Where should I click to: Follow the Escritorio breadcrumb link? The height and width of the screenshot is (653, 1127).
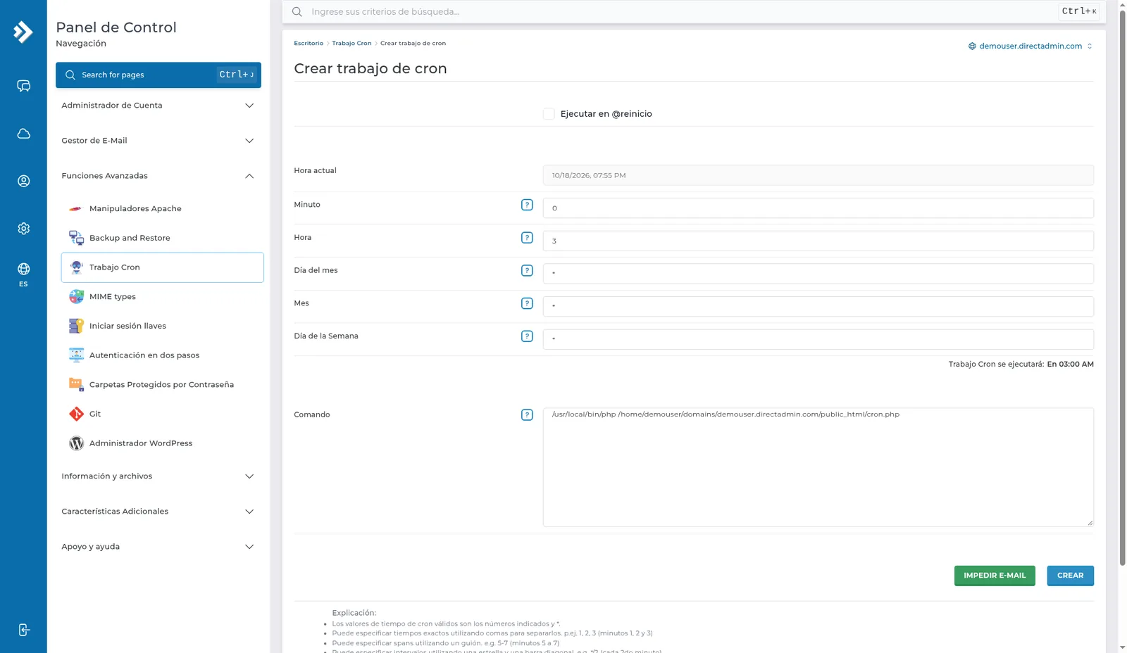click(309, 44)
